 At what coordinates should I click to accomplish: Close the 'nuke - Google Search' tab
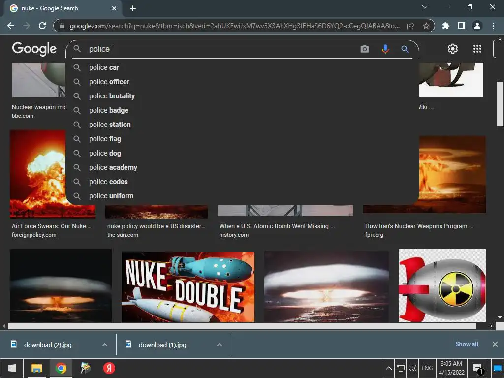click(x=114, y=8)
